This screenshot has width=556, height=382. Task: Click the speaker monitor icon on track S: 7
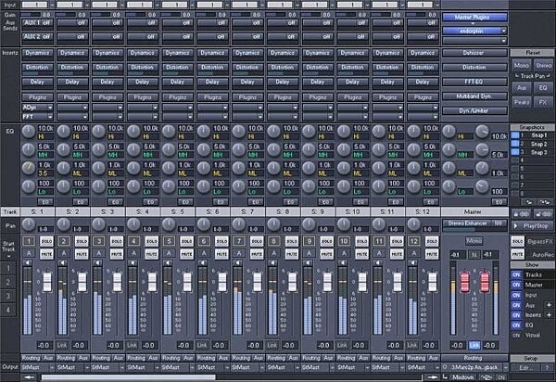237,262
